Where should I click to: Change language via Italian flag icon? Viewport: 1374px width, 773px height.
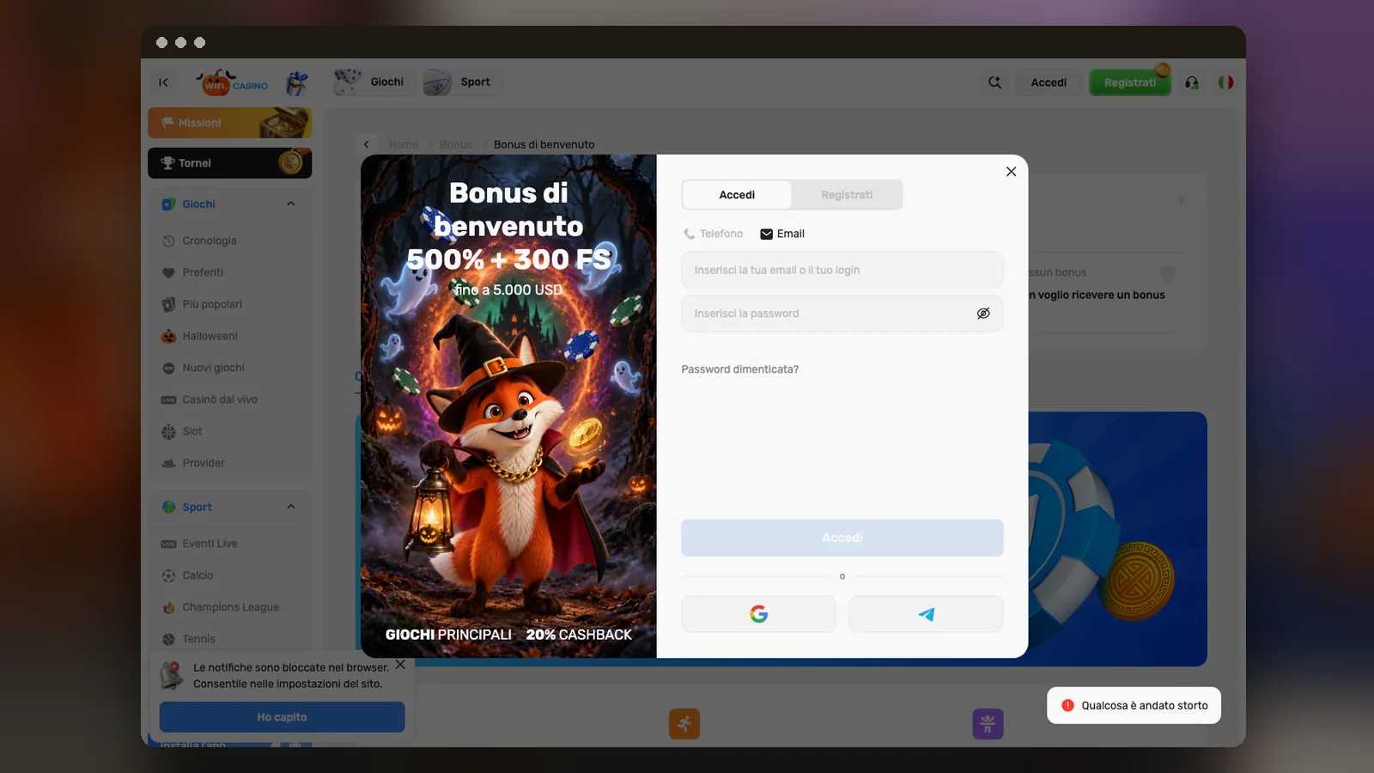pos(1225,82)
